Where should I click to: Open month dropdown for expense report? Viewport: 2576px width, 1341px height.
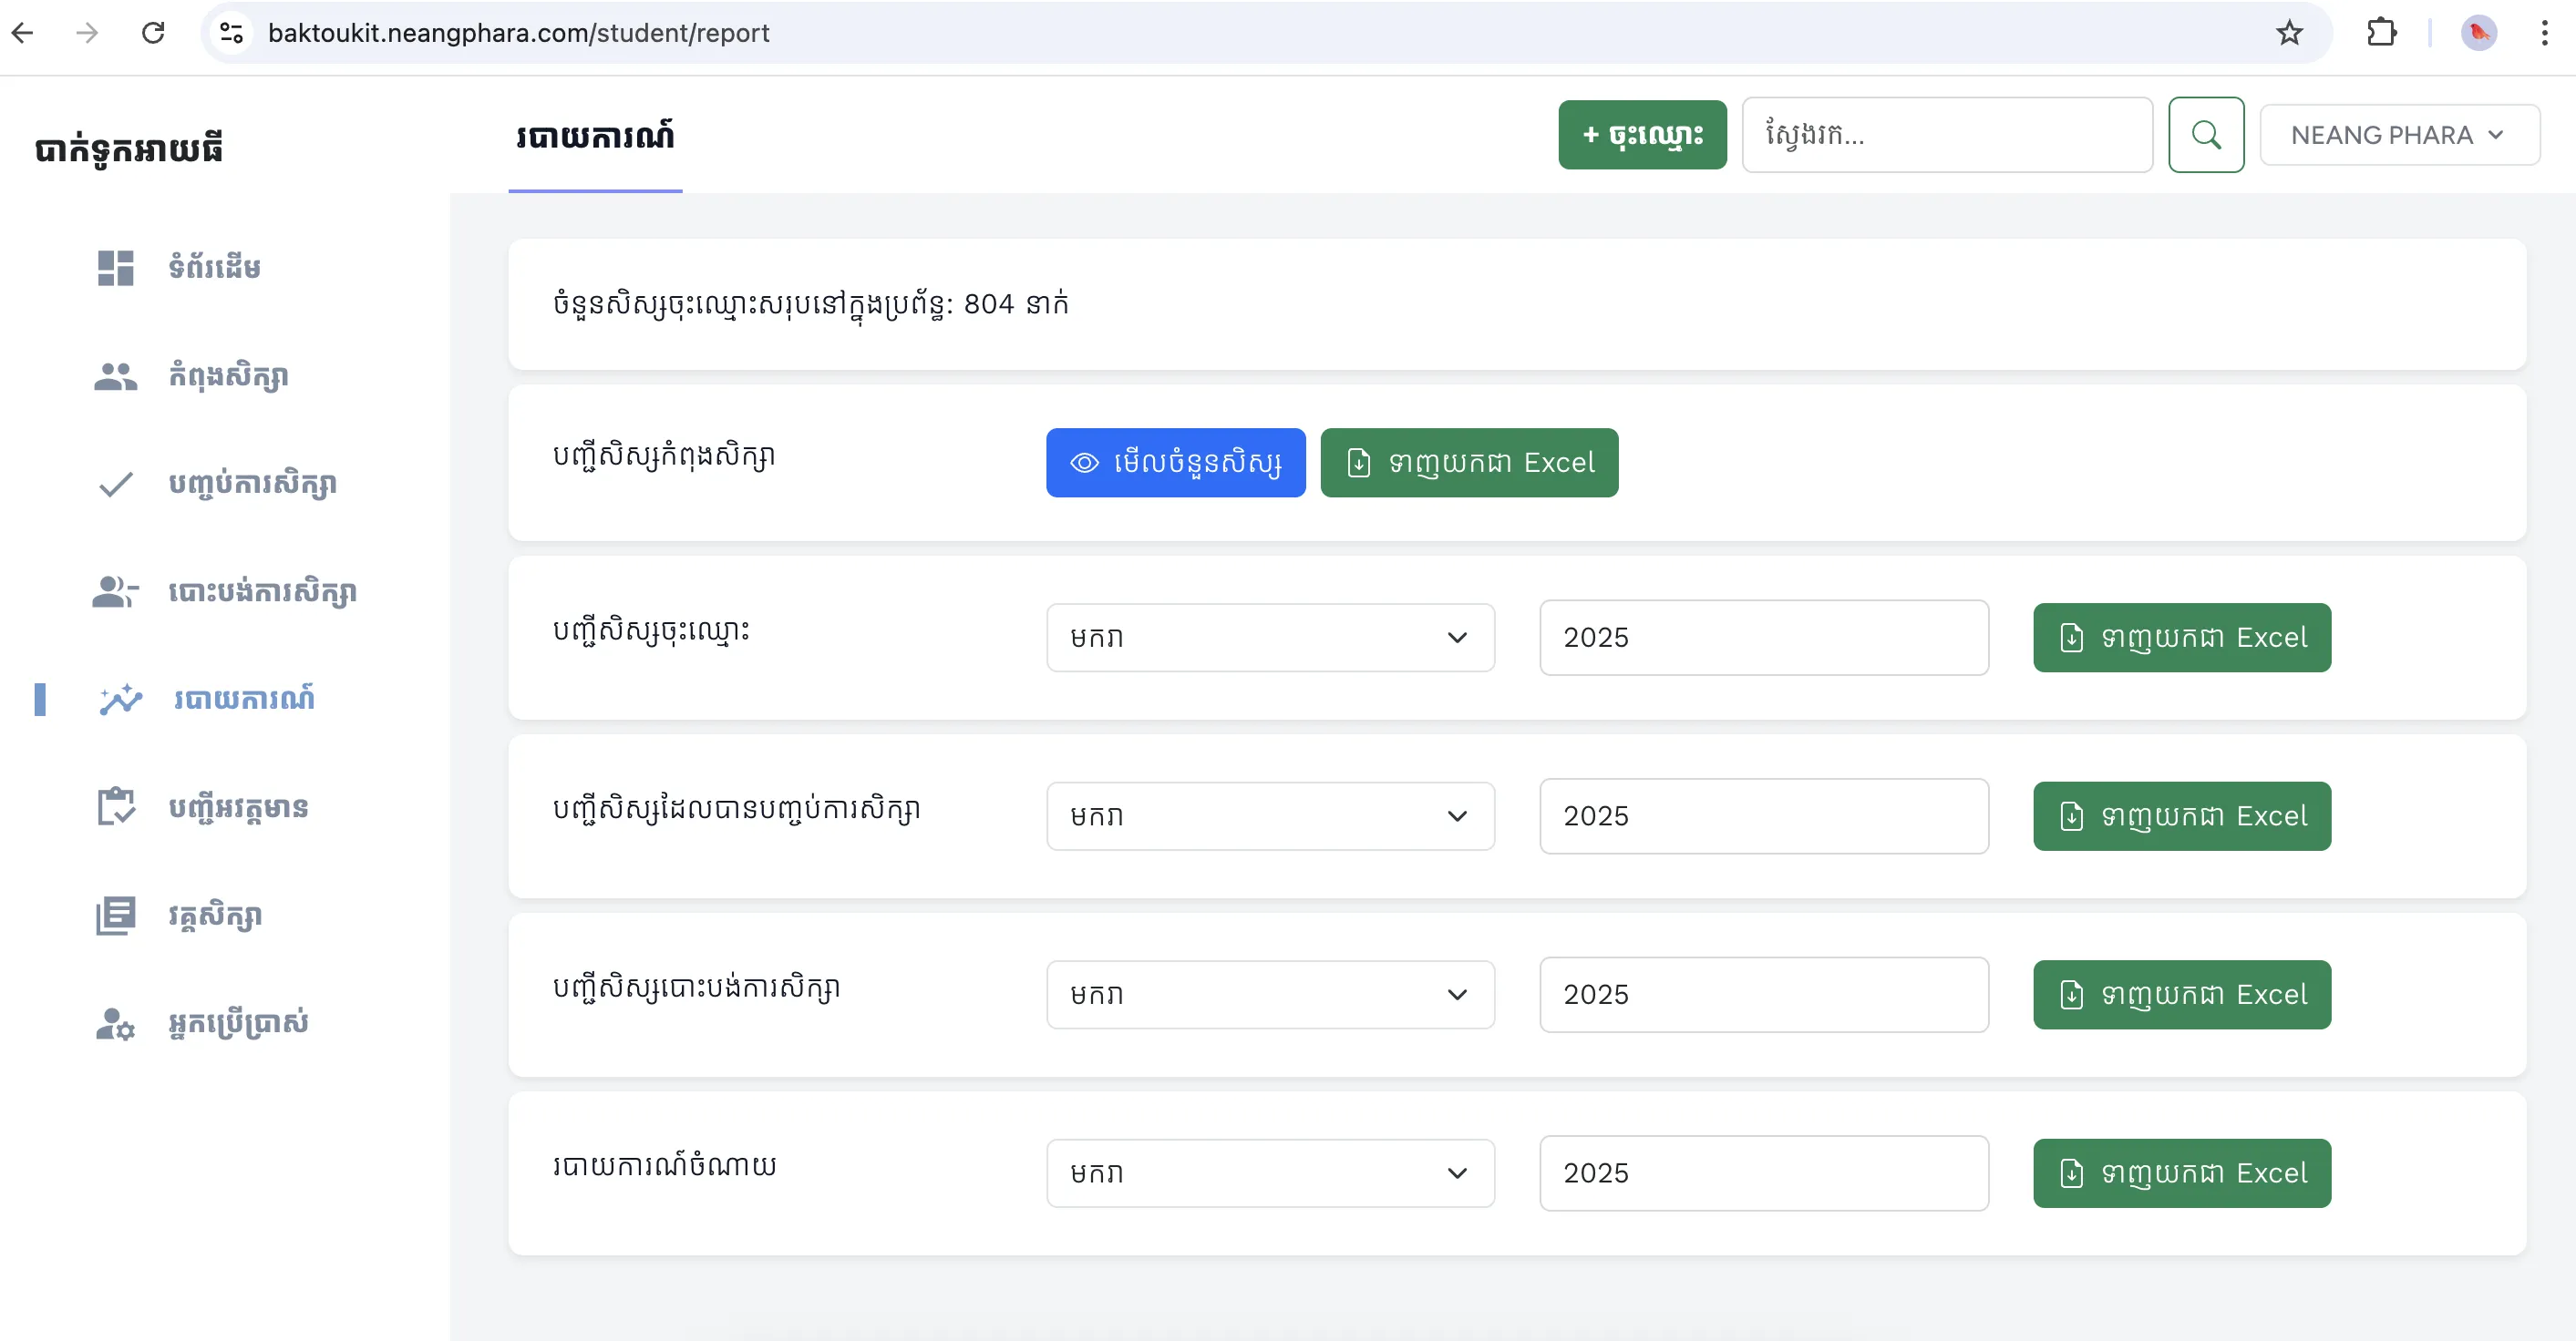[x=1269, y=1173]
